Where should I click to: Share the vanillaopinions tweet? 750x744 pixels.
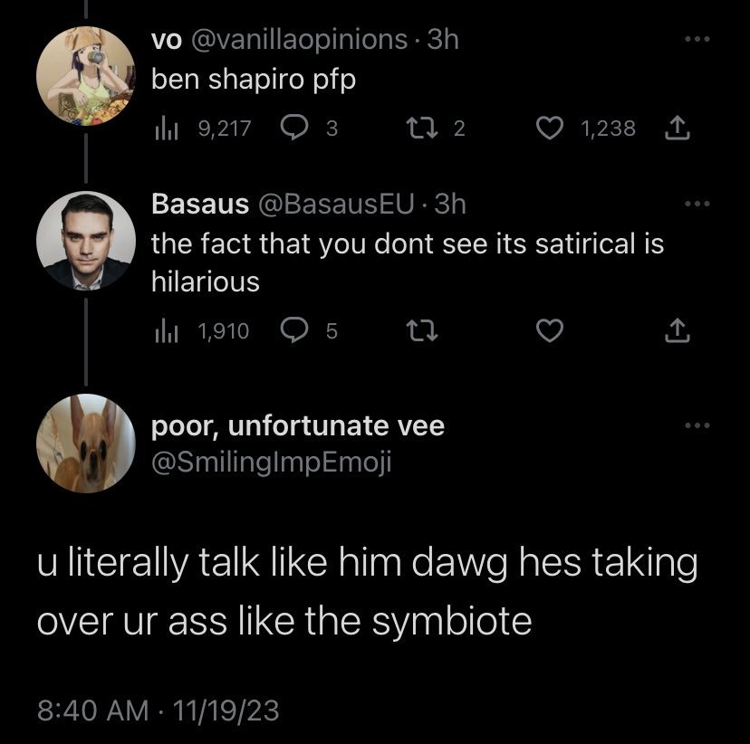[677, 129]
